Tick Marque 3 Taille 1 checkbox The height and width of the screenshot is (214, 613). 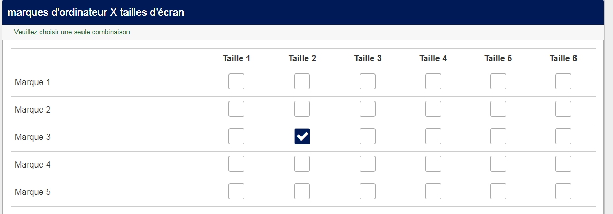click(236, 137)
